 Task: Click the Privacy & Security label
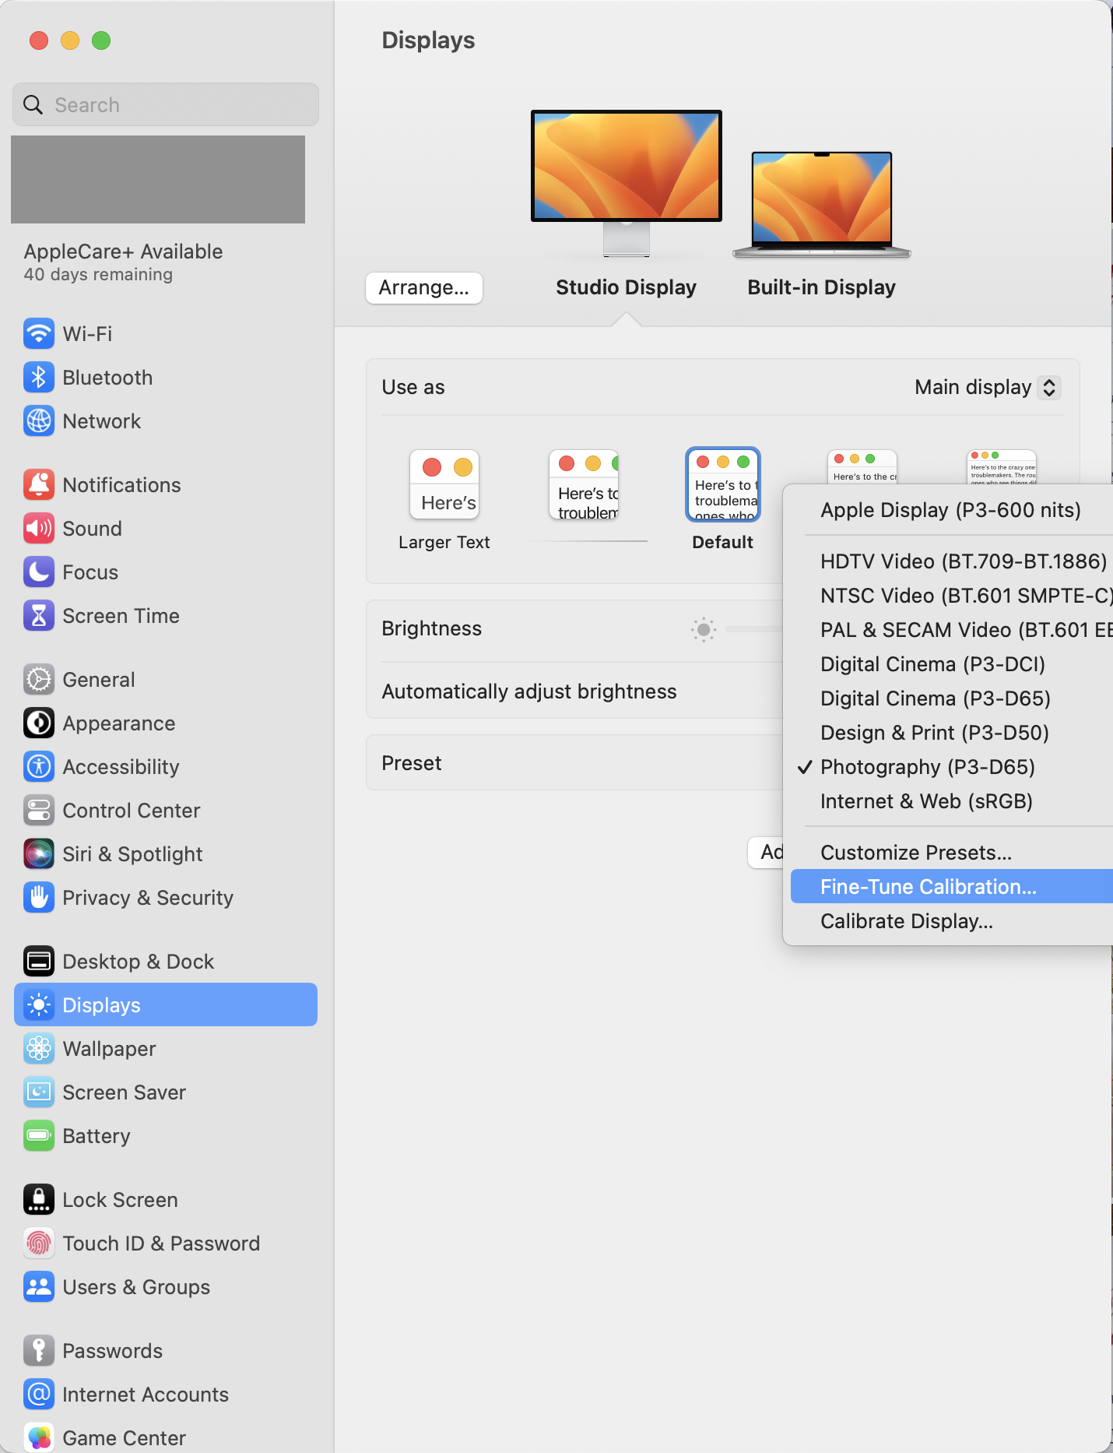coord(148,898)
